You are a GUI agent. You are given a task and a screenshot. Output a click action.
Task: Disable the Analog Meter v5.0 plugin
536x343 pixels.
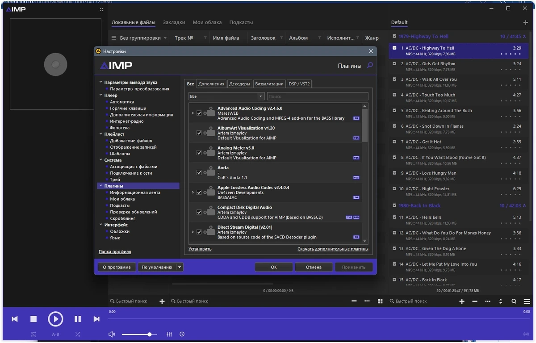[x=199, y=153]
